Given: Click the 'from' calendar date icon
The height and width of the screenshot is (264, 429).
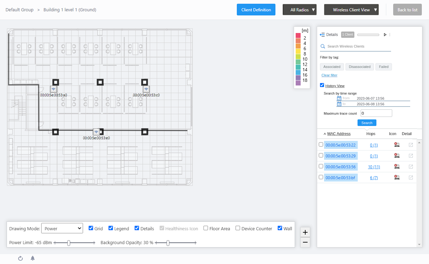Looking at the screenshot, I should pos(339,98).
